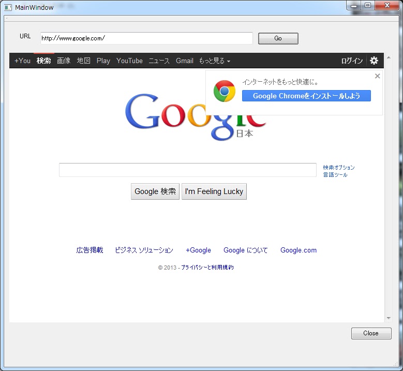Open 画像 (Images) in Google bar
The height and width of the screenshot is (371, 403).
coord(64,61)
